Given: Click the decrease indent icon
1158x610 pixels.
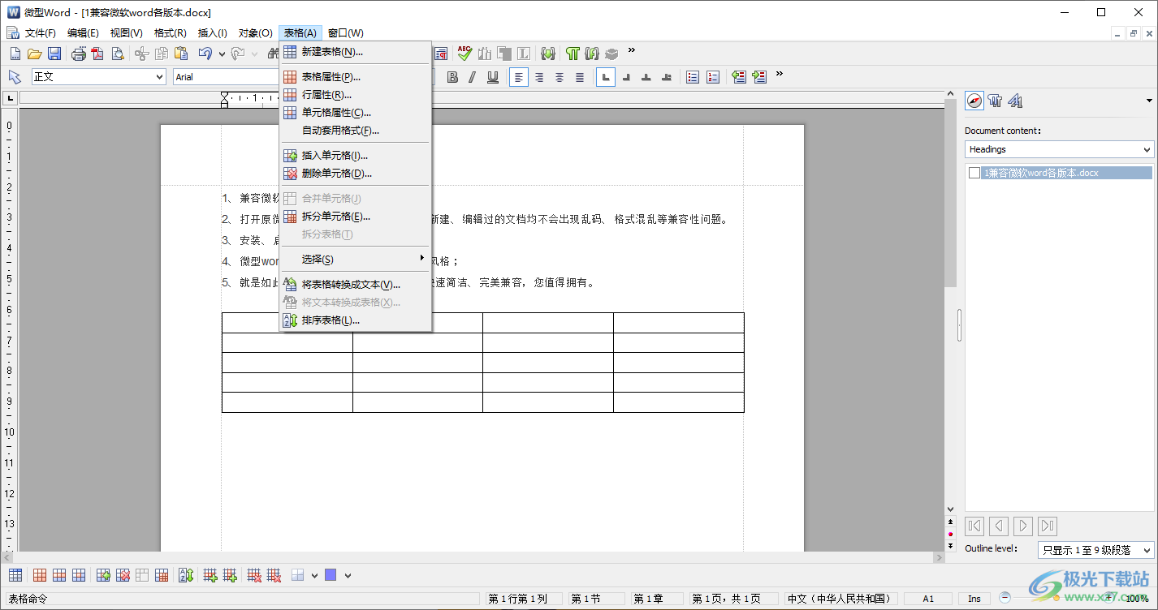Looking at the screenshot, I should [x=739, y=77].
